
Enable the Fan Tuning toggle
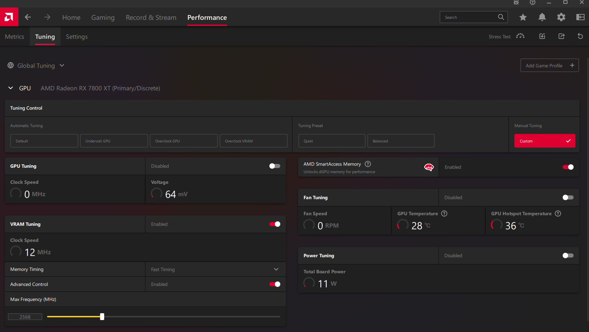(568, 197)
